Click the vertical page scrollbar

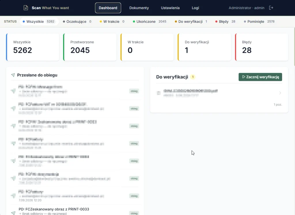point(294,47)
